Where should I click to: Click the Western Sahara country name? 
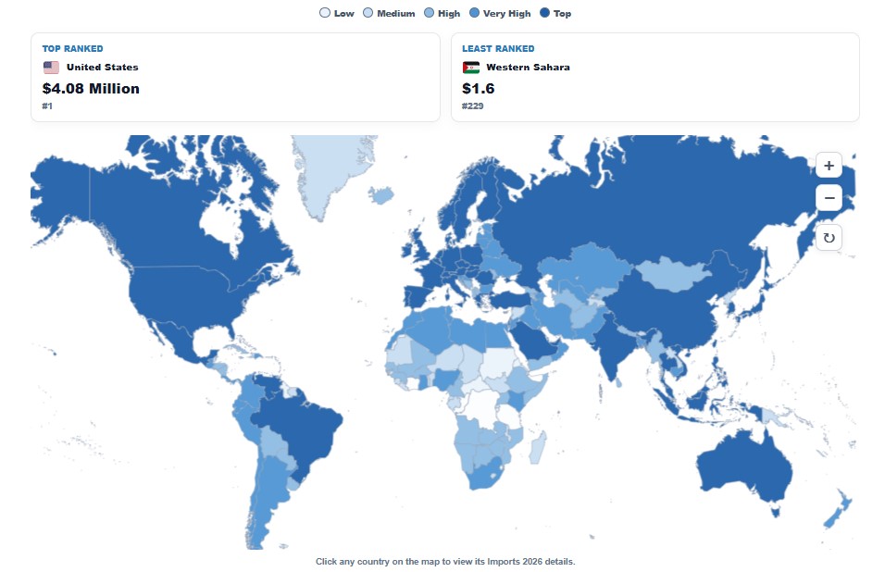click(528, 68)
